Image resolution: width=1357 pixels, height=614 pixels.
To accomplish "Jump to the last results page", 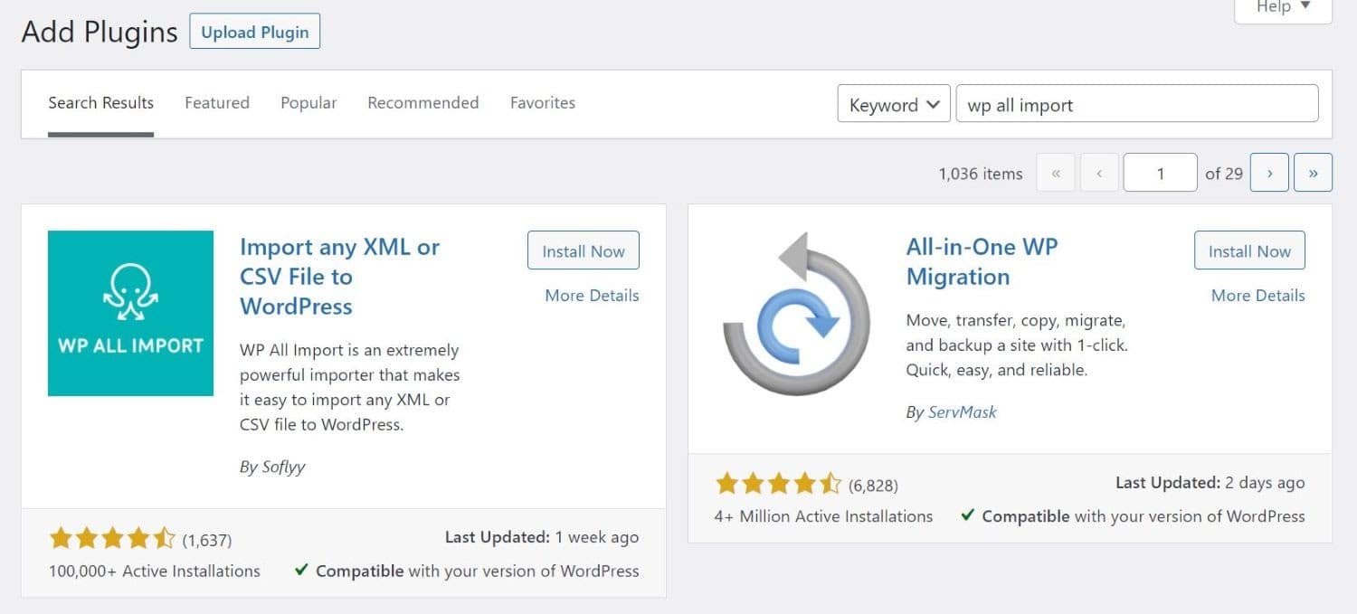I will click(x=1313, y=173).
